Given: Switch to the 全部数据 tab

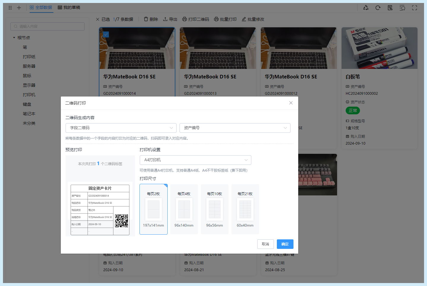Looking at the screenshot, I should pyautogui.click(x=41, y=8).
